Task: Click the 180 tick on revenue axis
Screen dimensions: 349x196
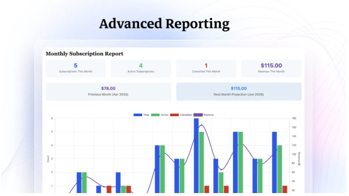Action: [x=293, y=118]
